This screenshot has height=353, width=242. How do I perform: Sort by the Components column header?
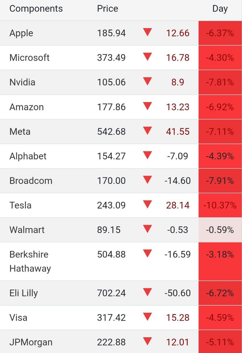point(36,9)
